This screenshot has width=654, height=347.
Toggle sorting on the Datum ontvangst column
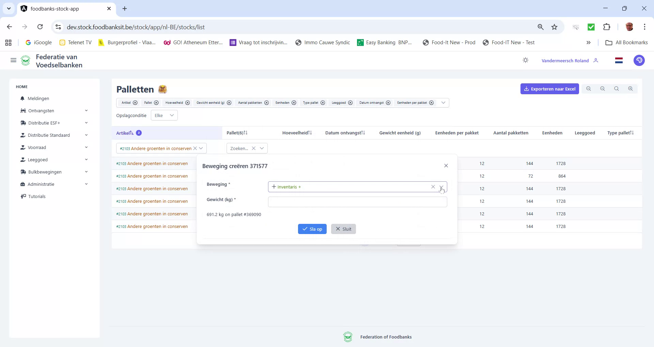click(363, 133)
